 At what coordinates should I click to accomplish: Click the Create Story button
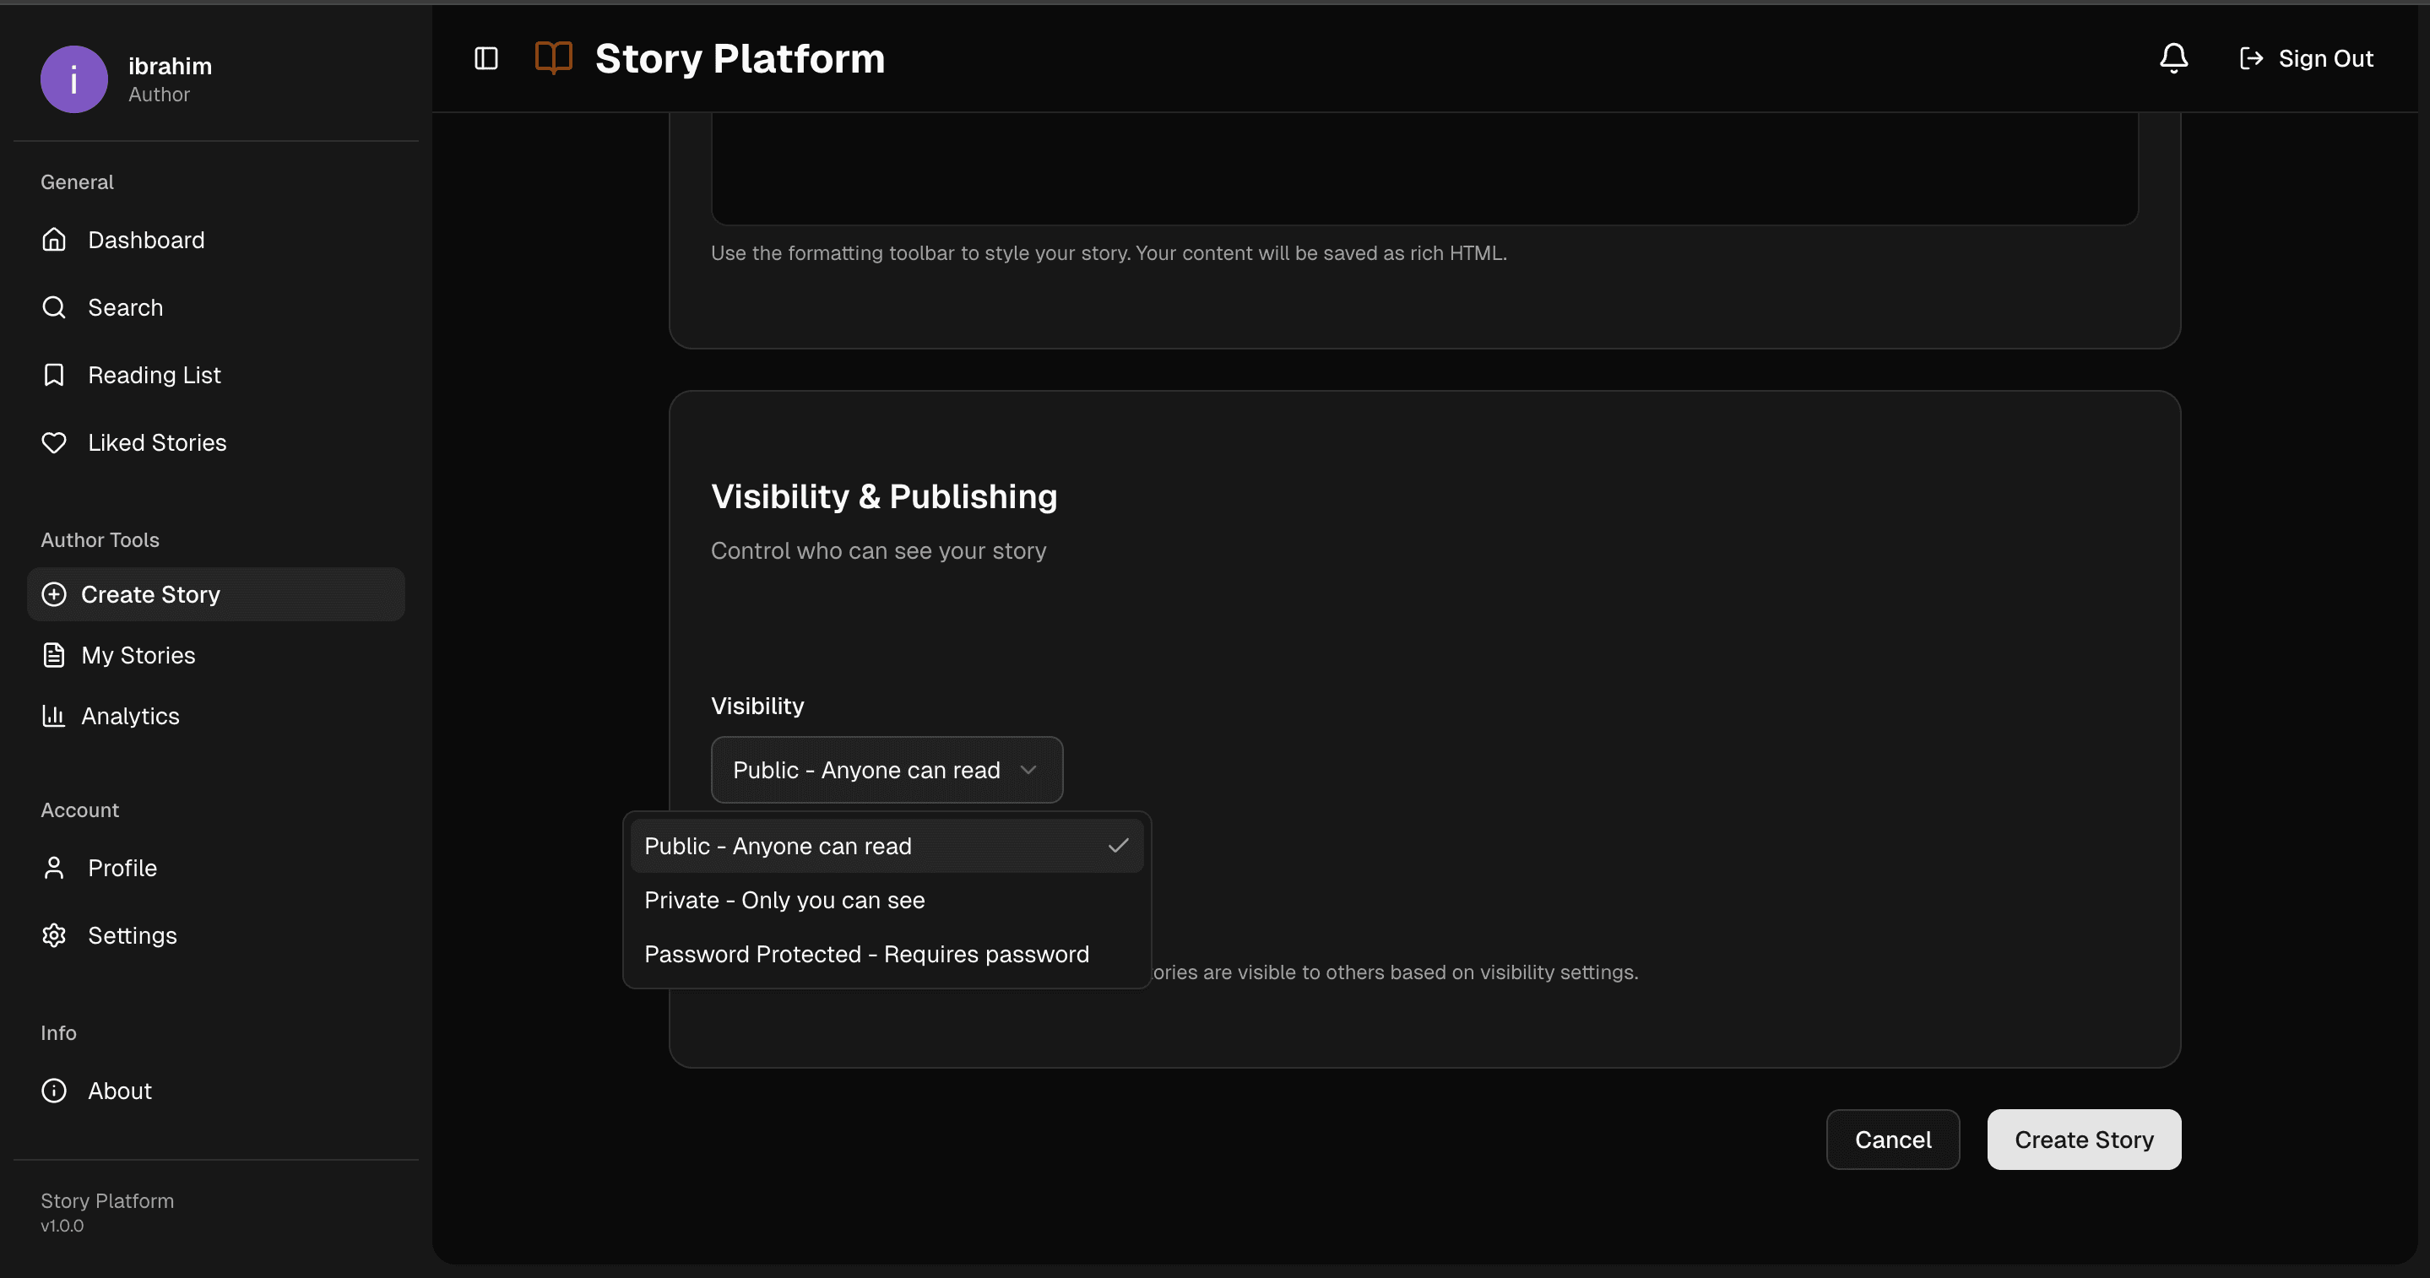pyautogui.click(x=2084, y=1140)
